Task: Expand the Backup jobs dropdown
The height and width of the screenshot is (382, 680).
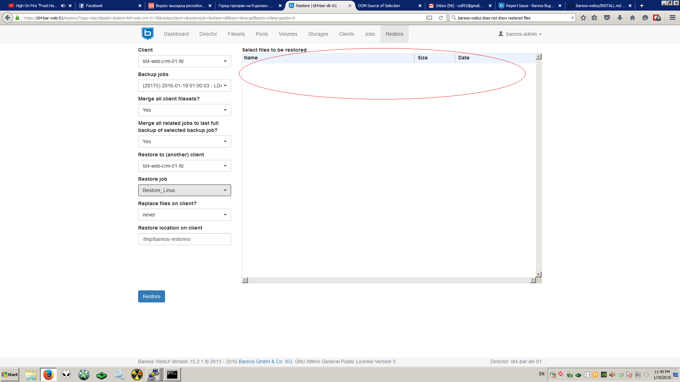Action: tap(185, 86)
